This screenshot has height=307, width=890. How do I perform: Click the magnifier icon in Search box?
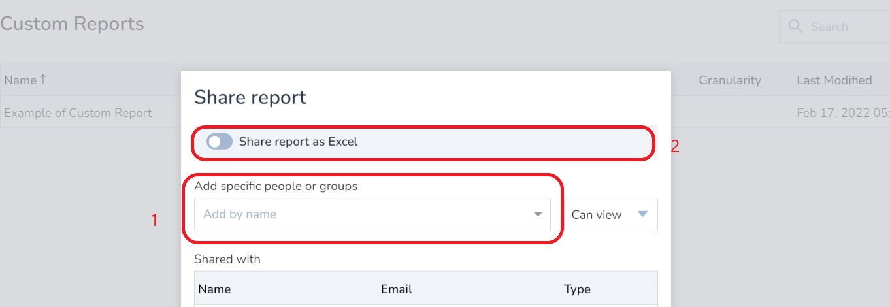tap(795, 27)
